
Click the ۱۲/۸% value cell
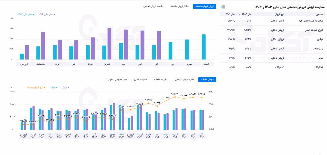click(231, 39)
